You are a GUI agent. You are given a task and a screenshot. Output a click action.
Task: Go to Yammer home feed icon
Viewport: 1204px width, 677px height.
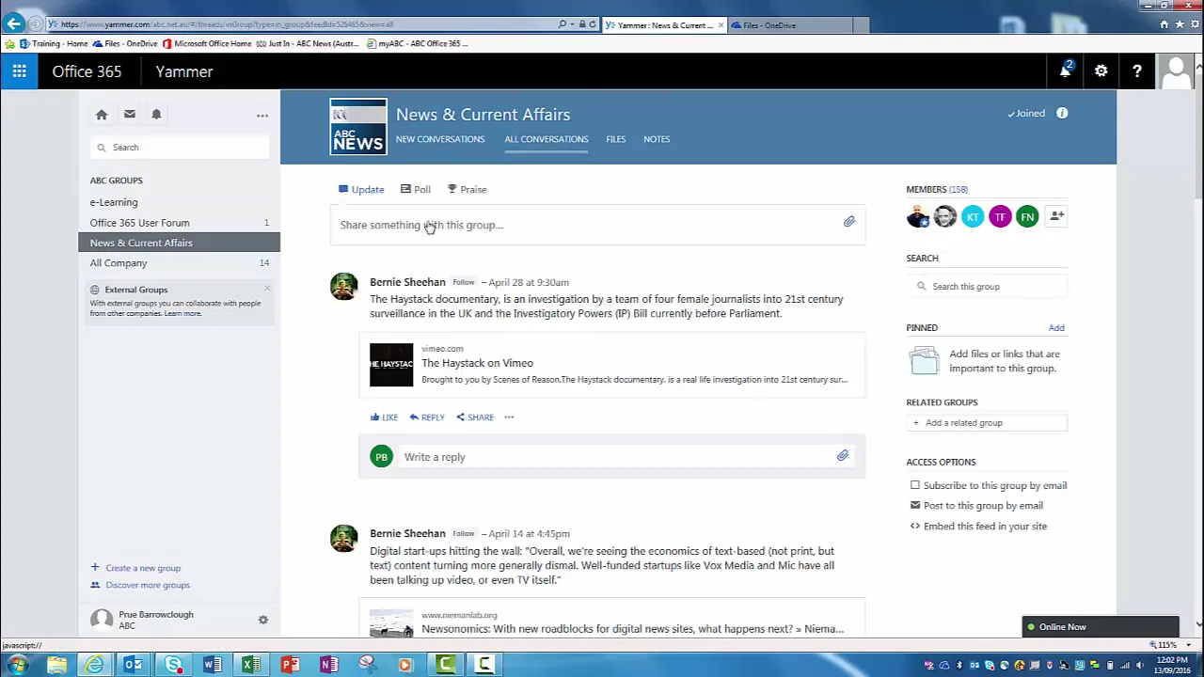102,115
